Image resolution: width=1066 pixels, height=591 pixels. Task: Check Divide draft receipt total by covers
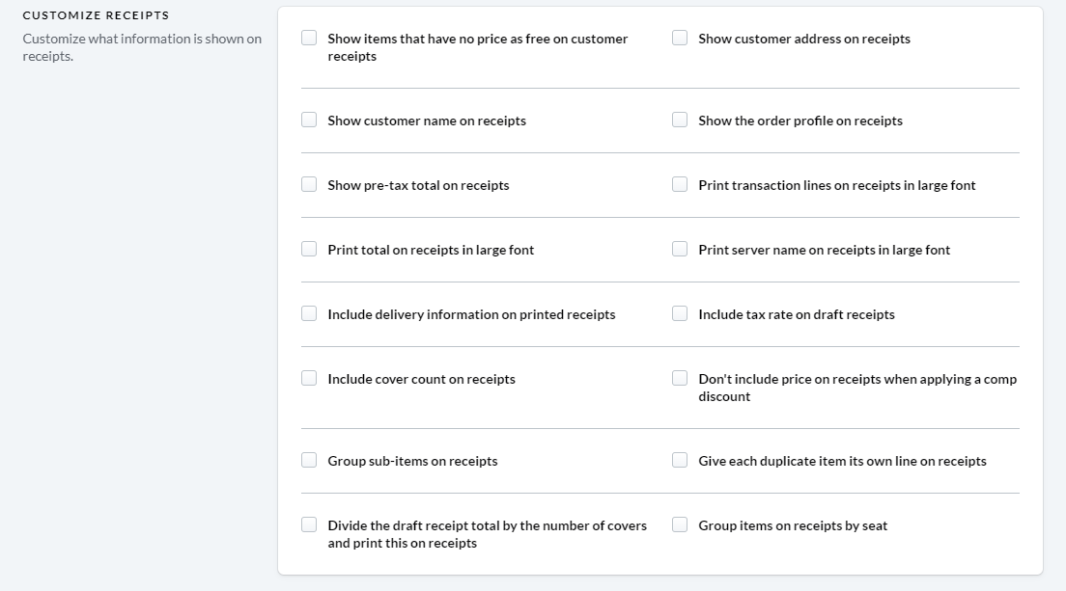tap(309, 524)
